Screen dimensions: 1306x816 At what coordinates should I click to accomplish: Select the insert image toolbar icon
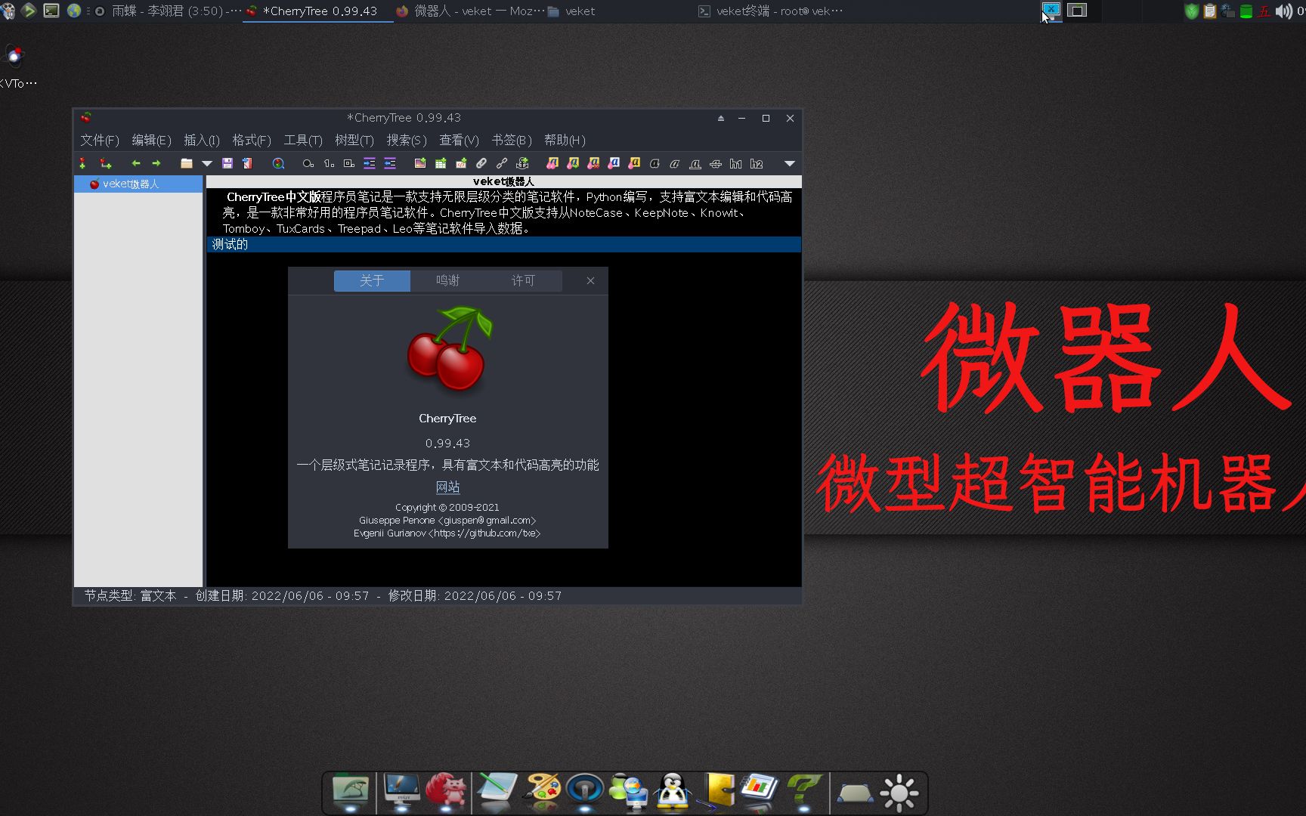[x=420, y=163]
